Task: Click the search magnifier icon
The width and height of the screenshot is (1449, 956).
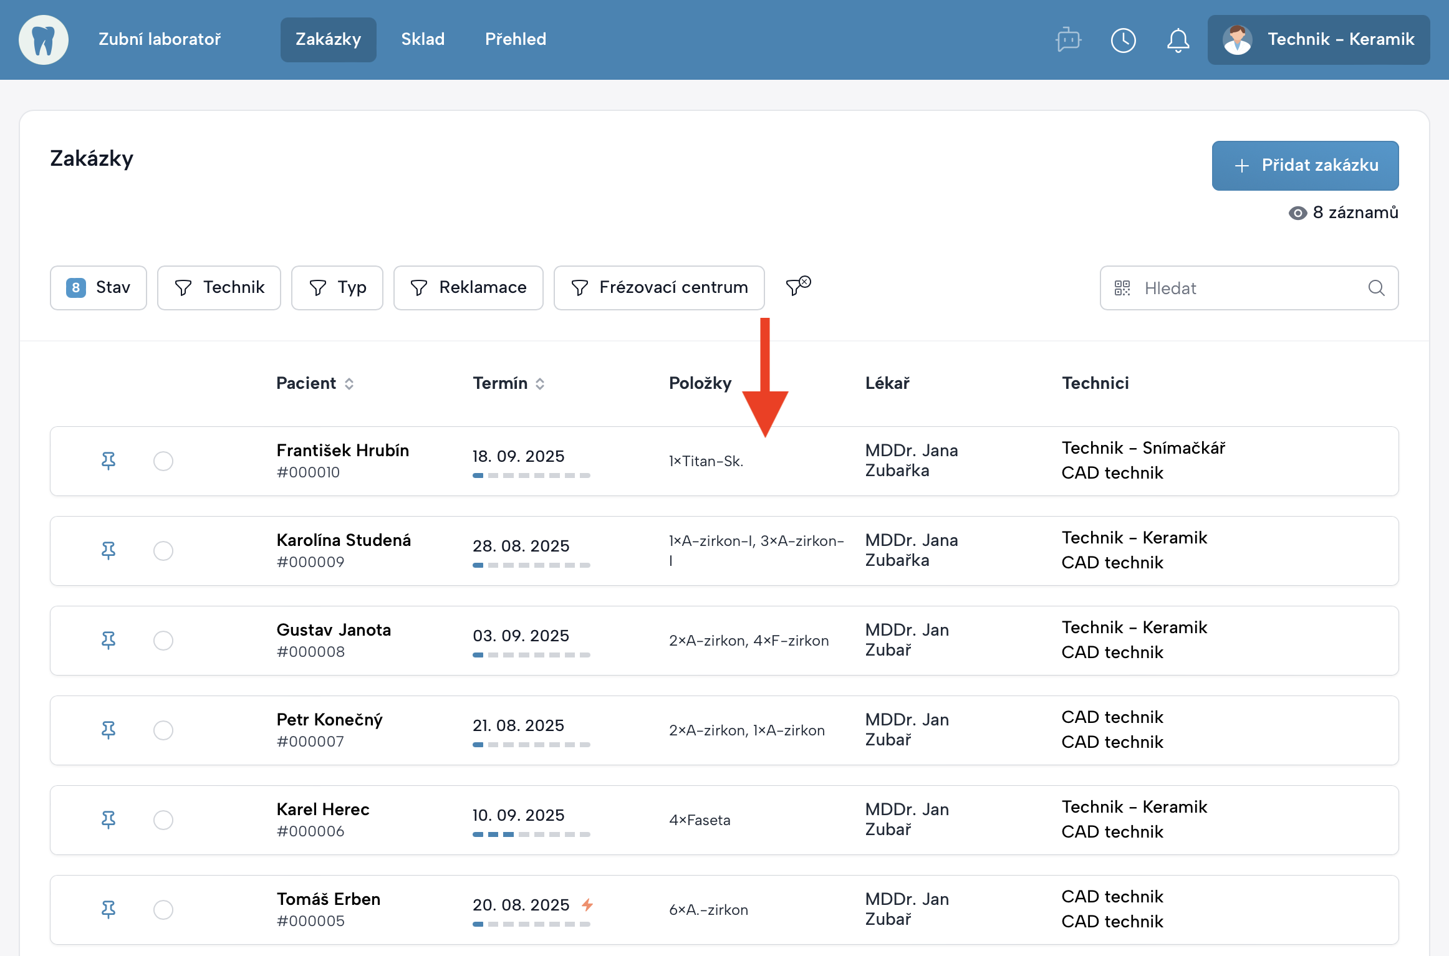Action: 1376,288
